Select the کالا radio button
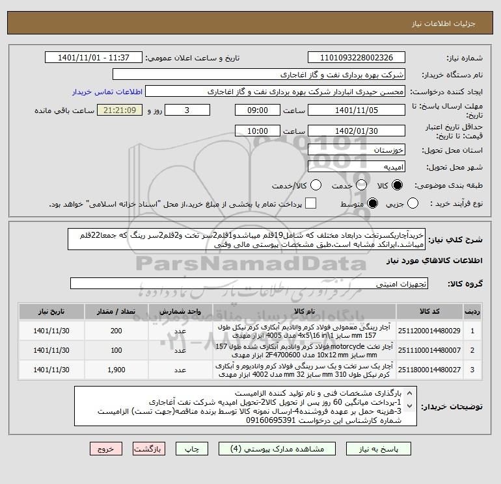This screenshot has width=501, height=484. (x=397, y=185)
